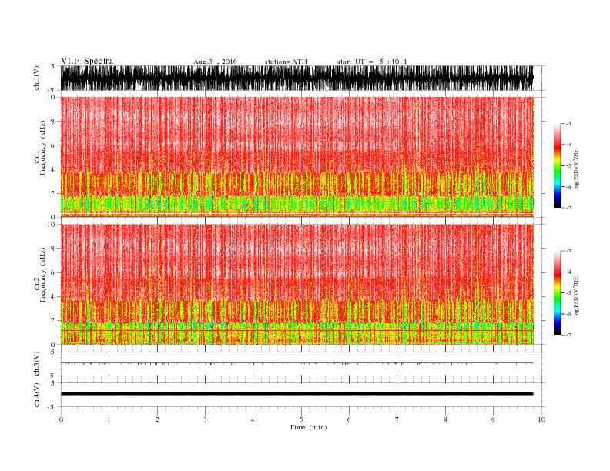Click the 'ch.3(V)' axis label
This screenshot has width=610, height=471.
[37, 364]
